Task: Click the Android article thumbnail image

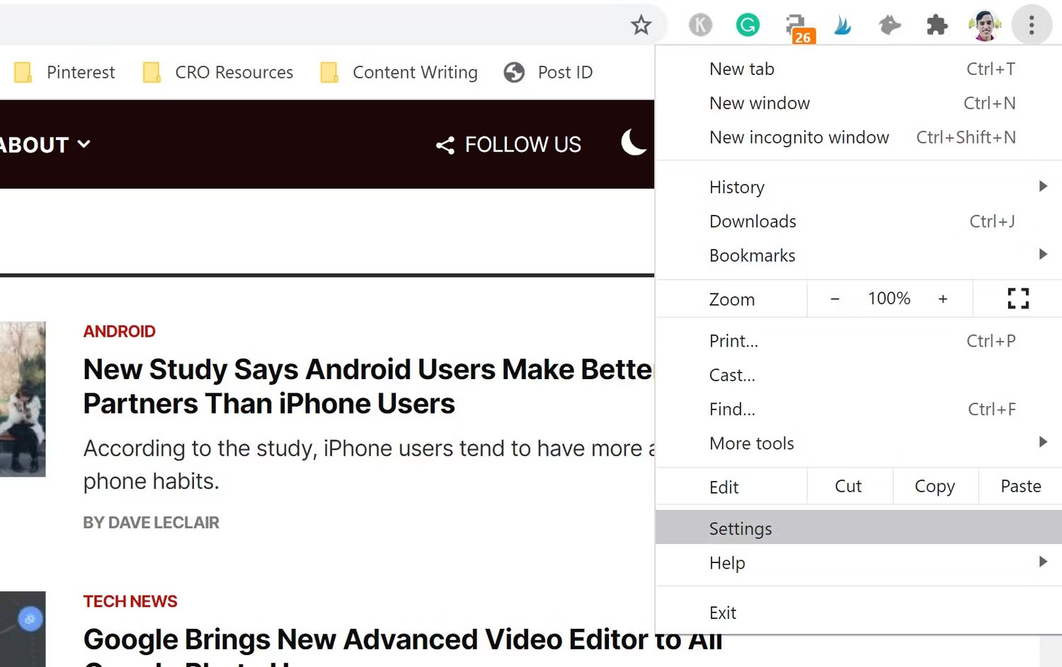Action: click(x=23, y=399)
